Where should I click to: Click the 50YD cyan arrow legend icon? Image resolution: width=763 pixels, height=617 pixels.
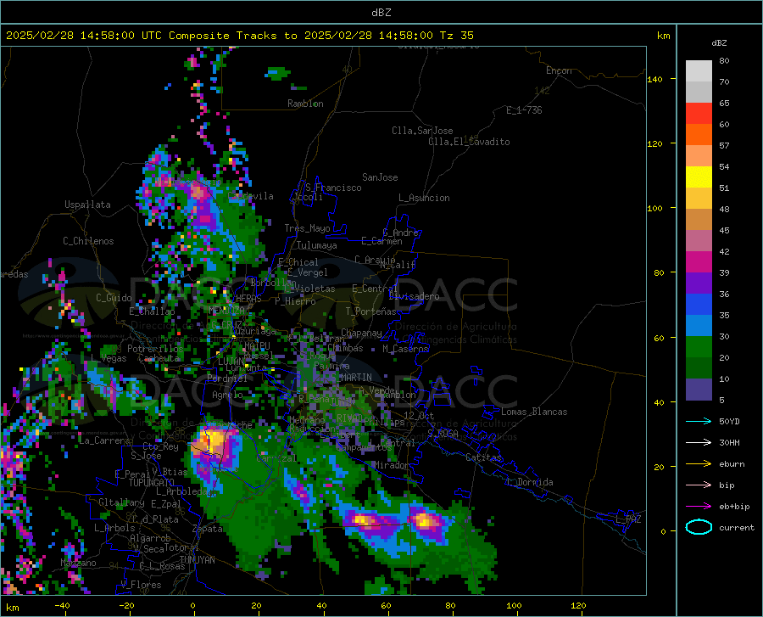click(x=699, y=421)
